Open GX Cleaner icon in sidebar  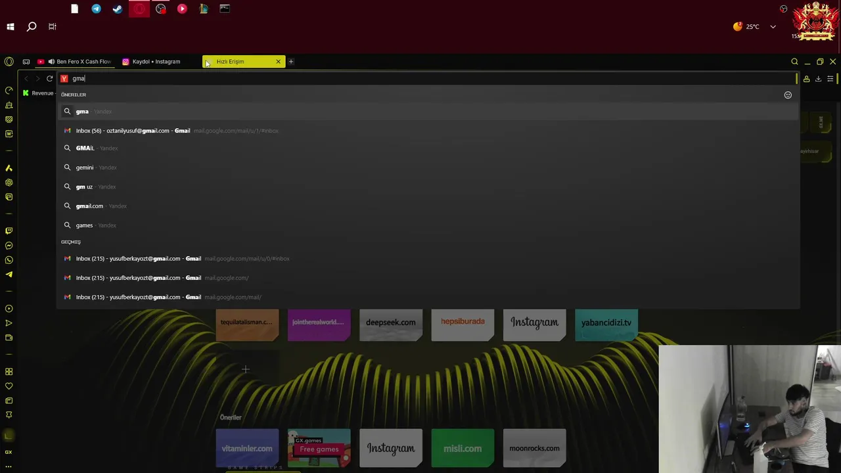point(9,105)
